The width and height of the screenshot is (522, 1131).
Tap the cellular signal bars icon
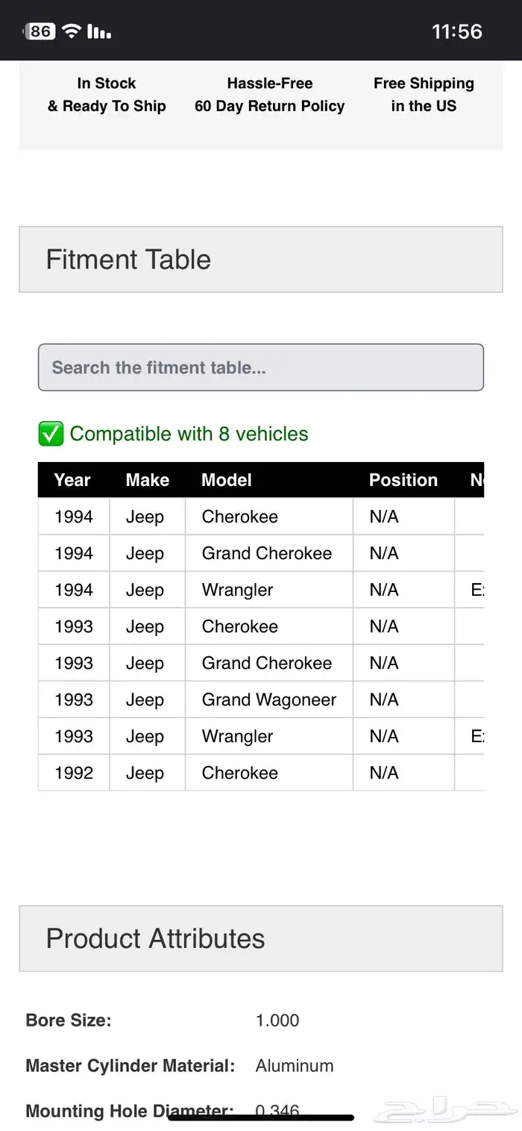coord(98,31)
